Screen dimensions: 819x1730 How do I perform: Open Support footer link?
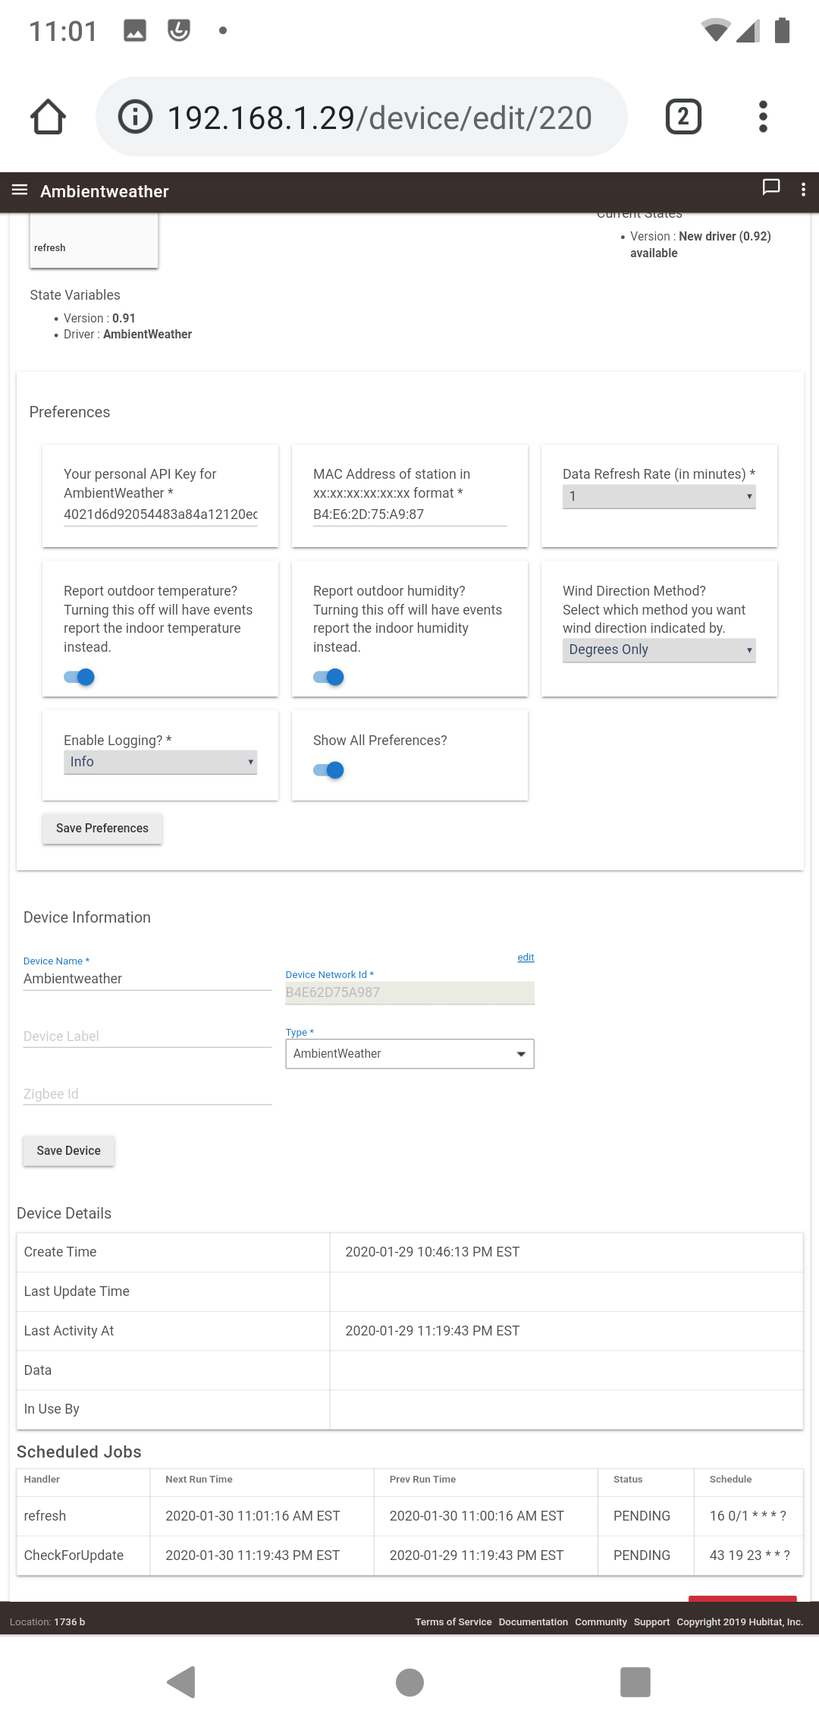point(651,1621)
